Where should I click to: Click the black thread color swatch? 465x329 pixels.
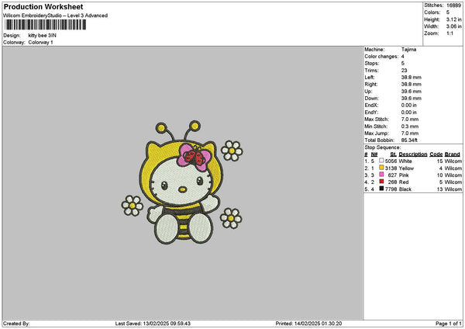[381, 189]
